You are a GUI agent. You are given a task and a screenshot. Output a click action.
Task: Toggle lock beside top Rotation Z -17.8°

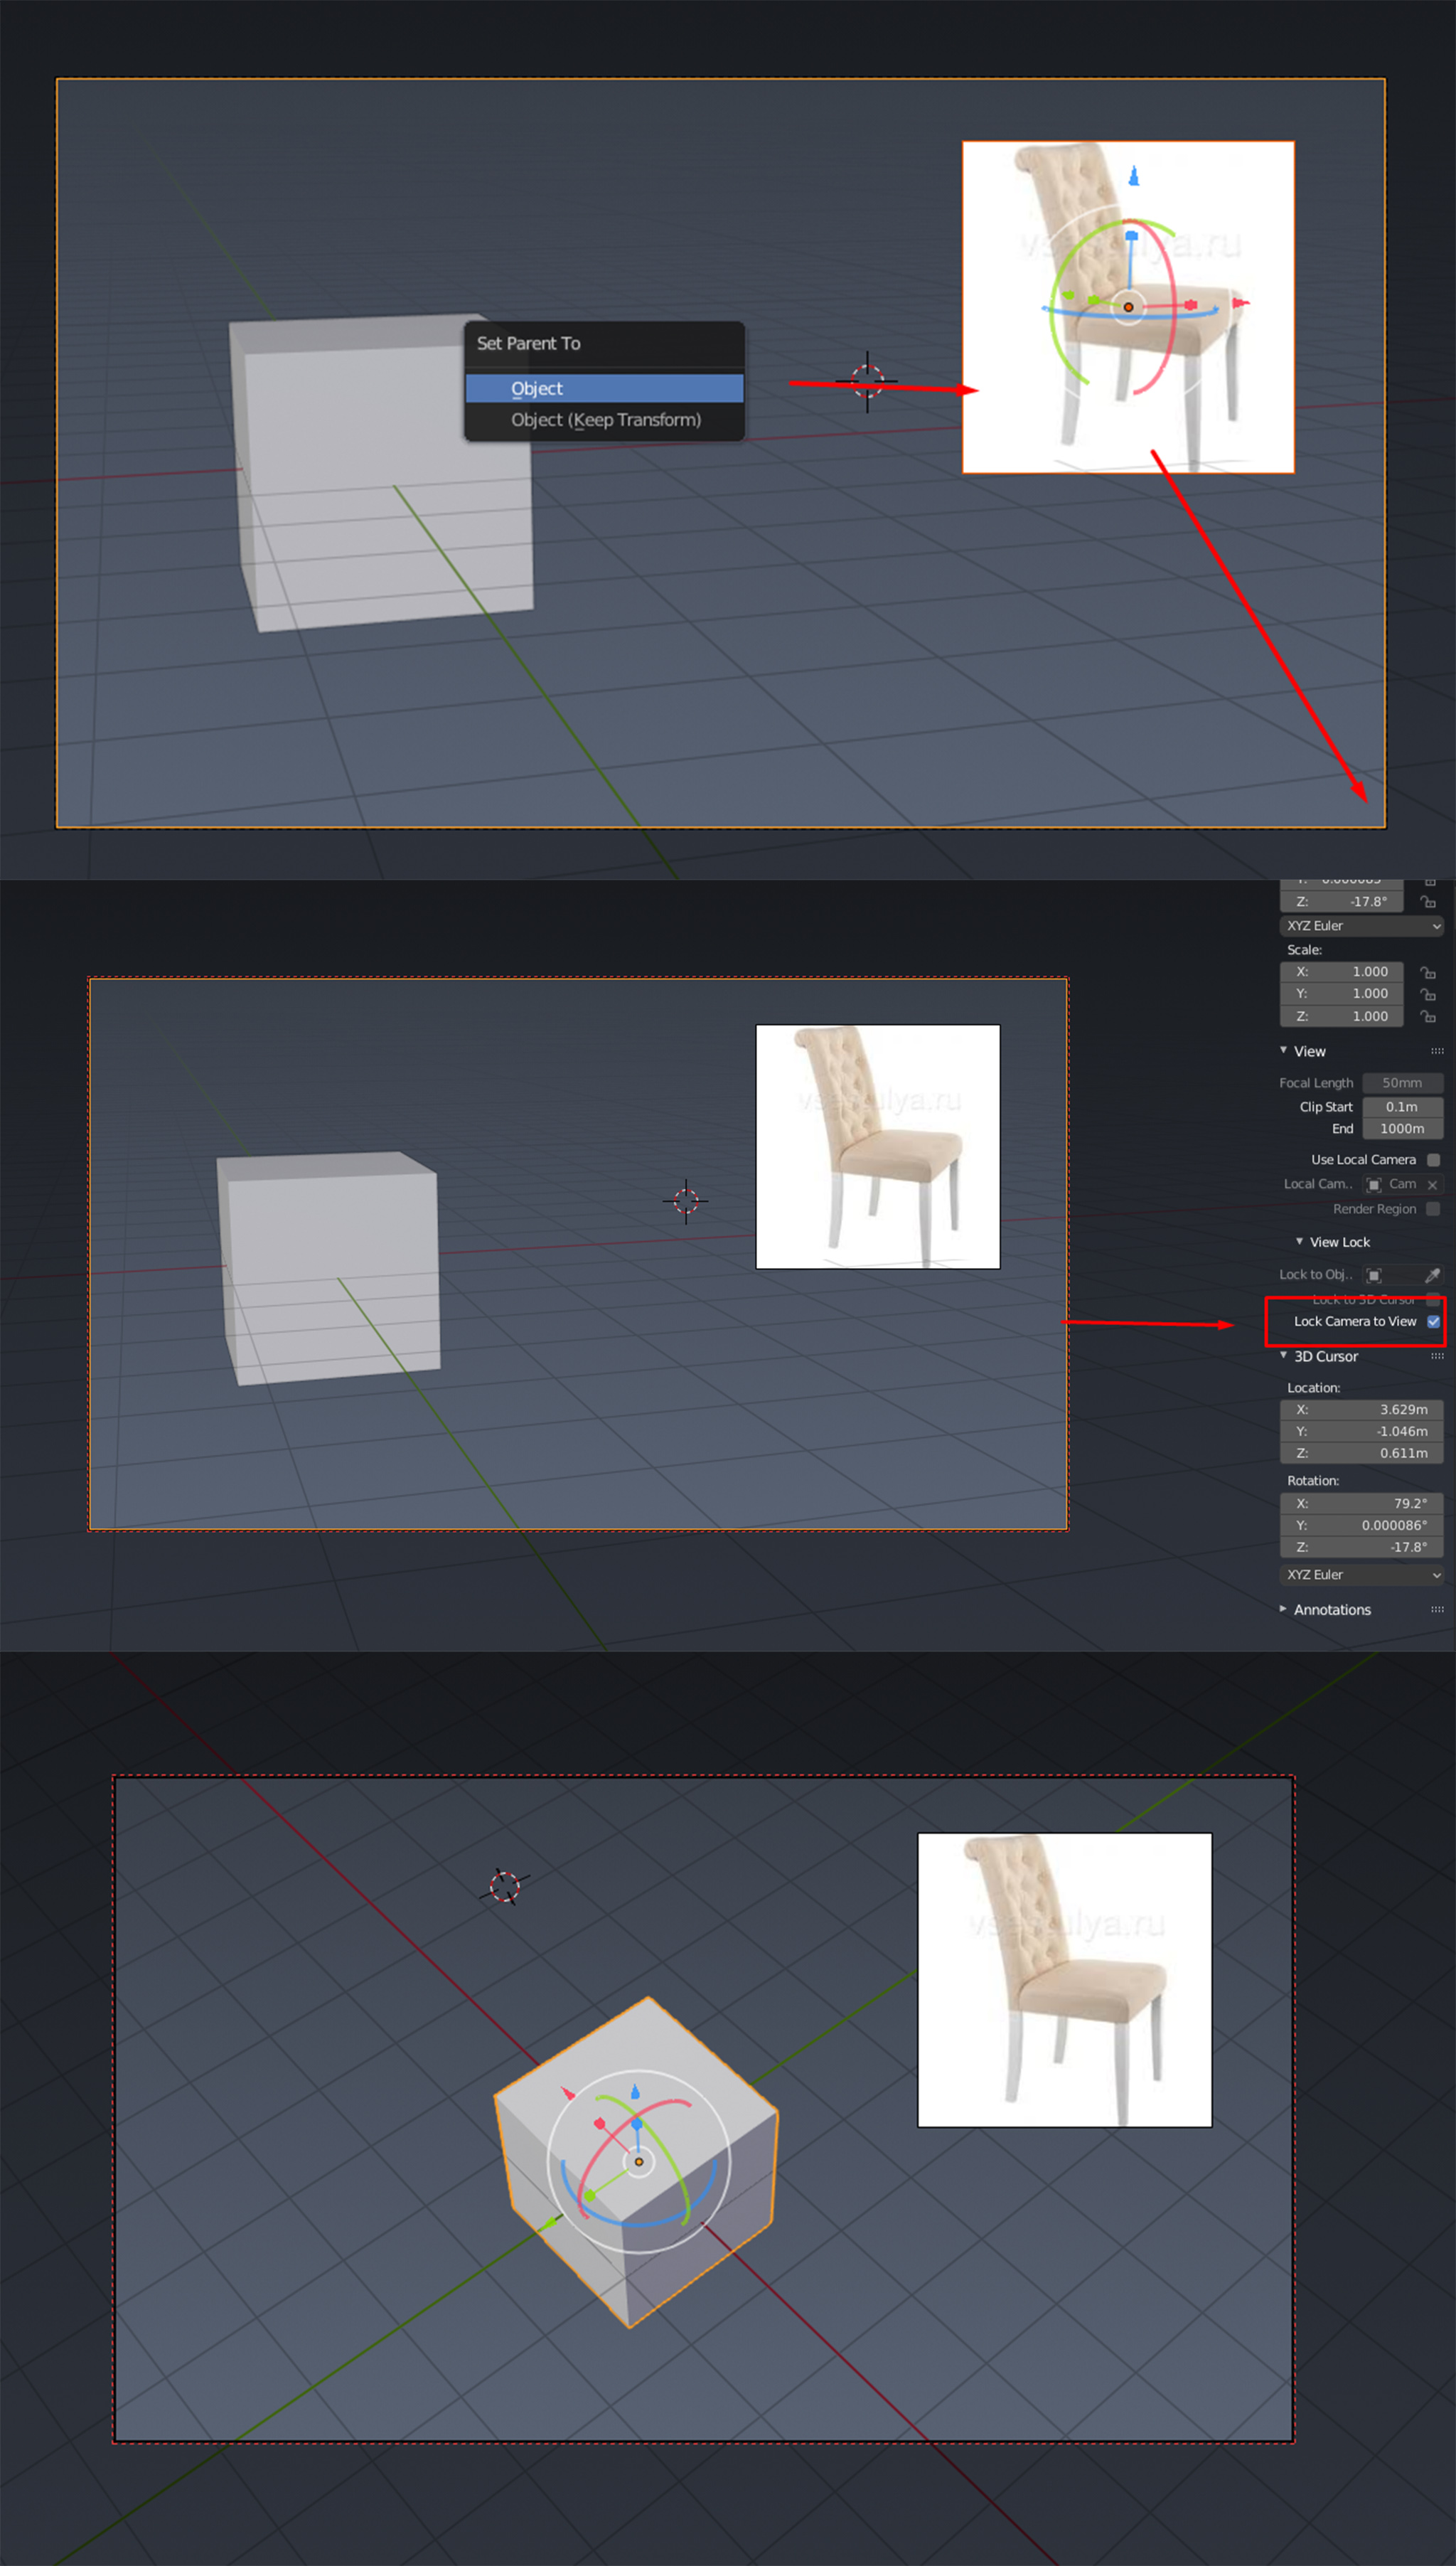(x=1428, y=901)
